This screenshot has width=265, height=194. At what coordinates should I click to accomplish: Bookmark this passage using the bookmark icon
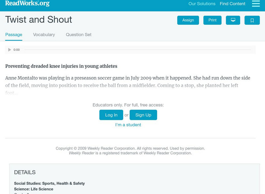pyautogui.click(x=252, y=20)
